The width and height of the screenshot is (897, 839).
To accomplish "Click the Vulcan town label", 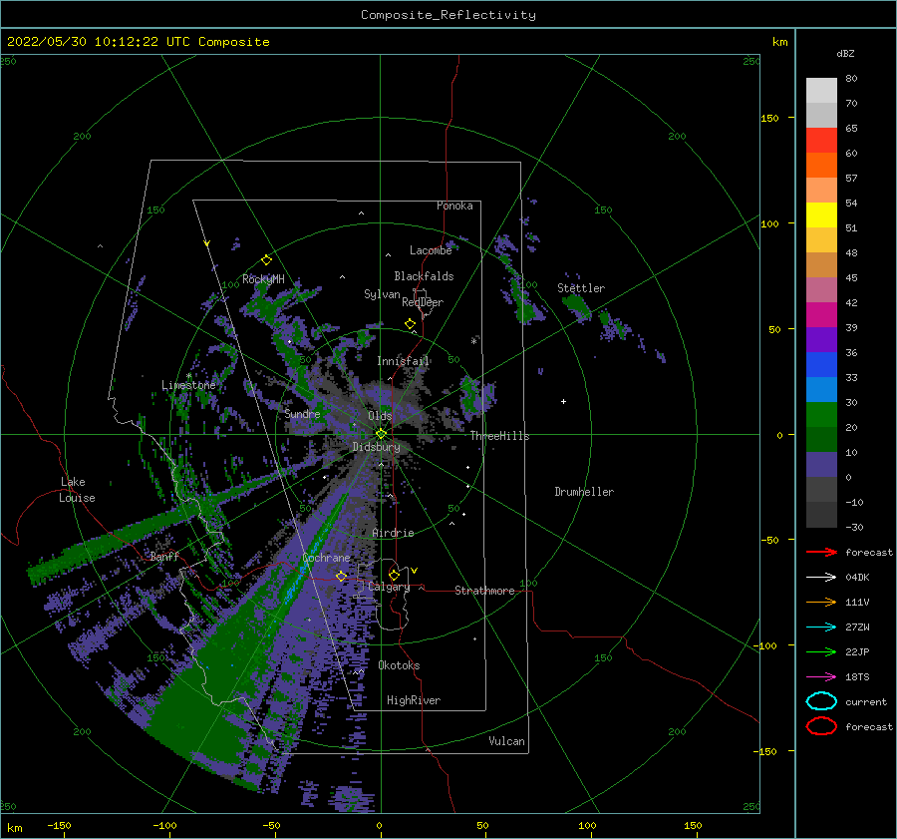I will [507, 741].
